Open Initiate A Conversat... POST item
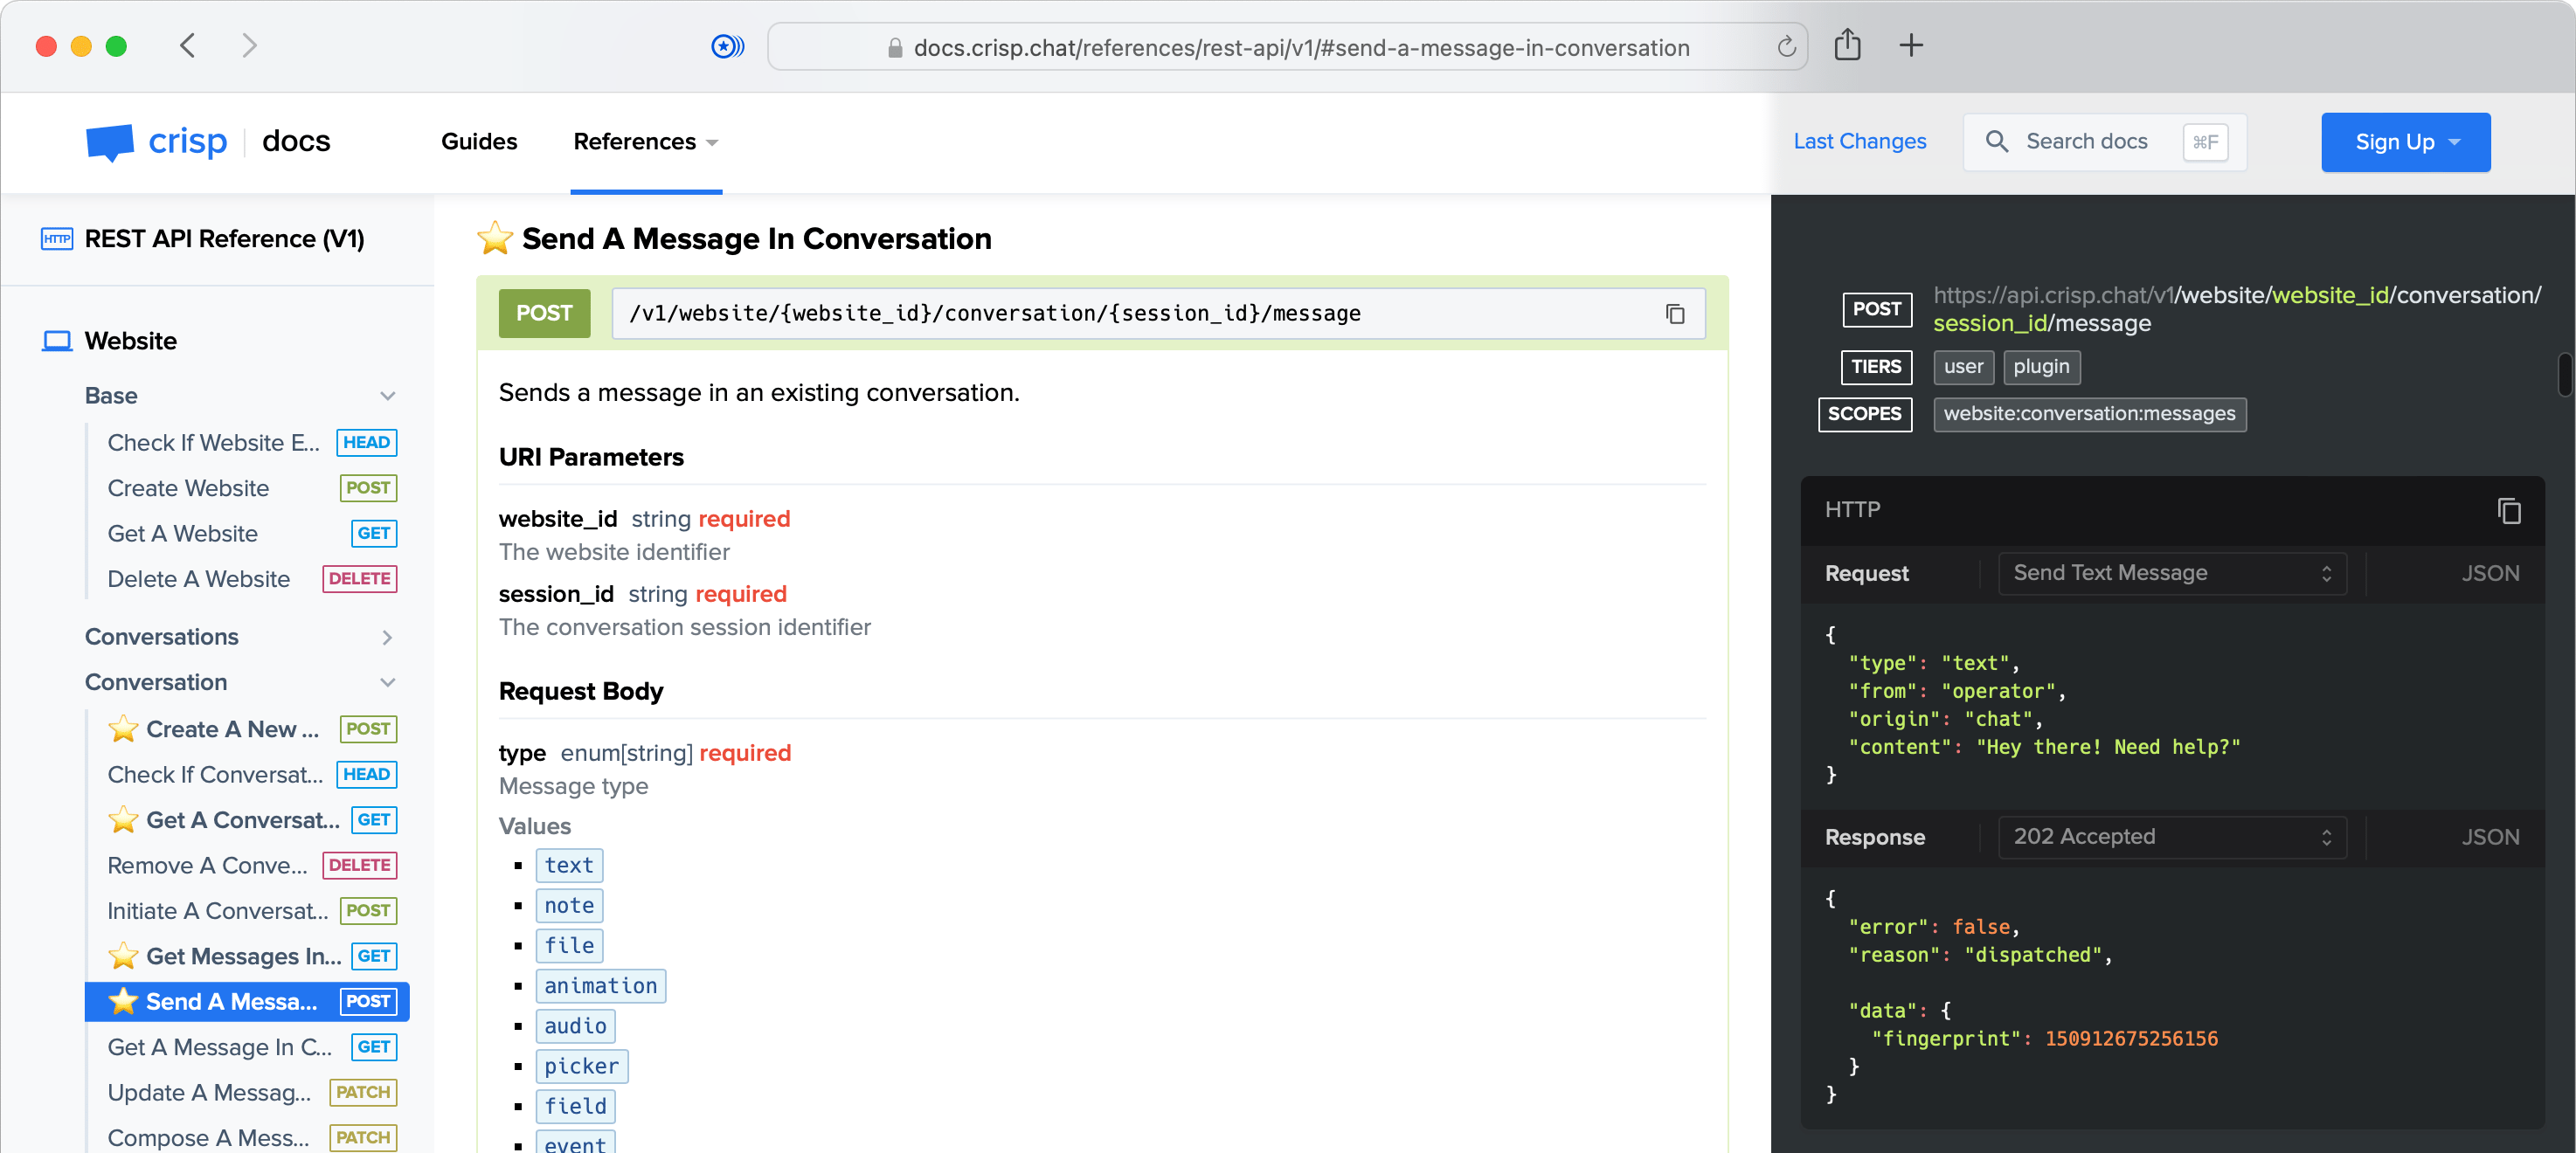Image resolution: width=2576 pixels, height=1153 pixels. (251, 911)
